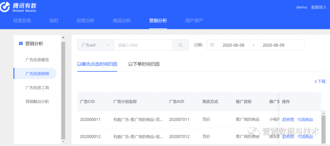The image size is (330, 146).
Task: Click the start date 2020-06-08 field
Action: point(233,45)
